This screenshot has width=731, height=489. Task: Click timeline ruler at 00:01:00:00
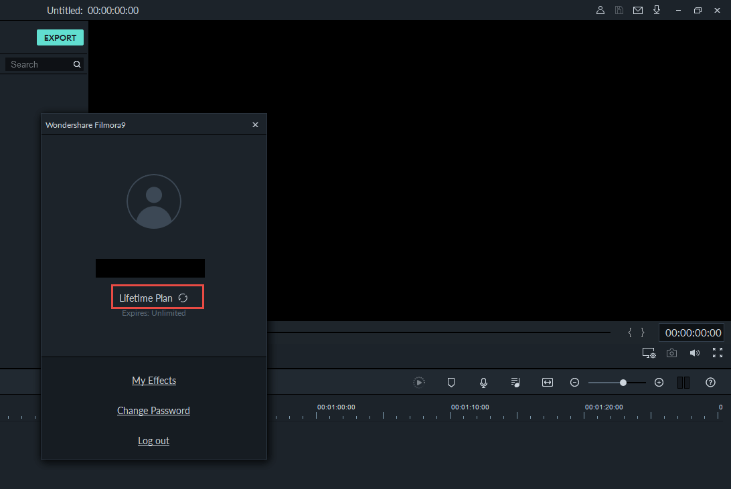point(336,407)
